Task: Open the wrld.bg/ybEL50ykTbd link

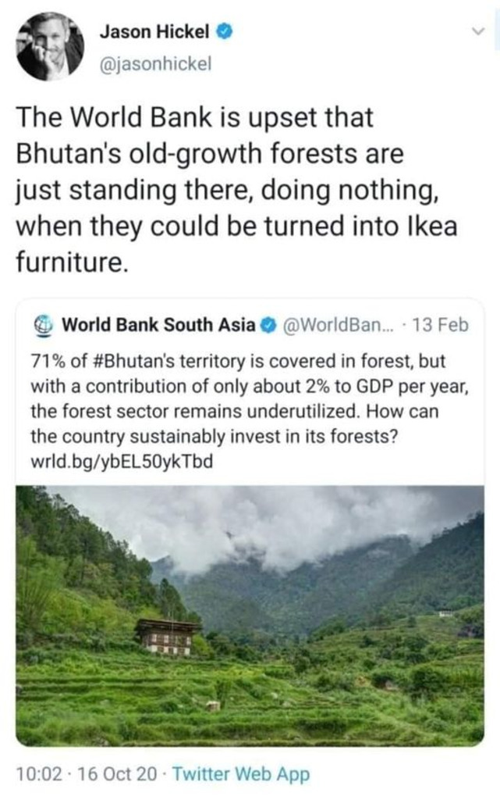Action: [121, 462]
